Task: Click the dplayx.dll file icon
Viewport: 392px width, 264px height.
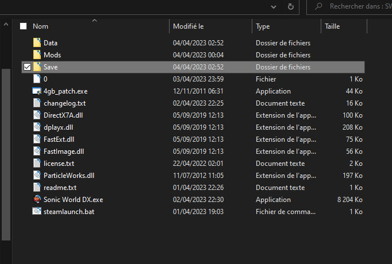Action: [x=37, y=127]
